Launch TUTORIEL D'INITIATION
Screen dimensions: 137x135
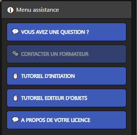coord(66,76)
